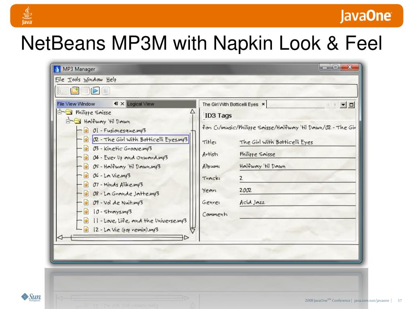Click the horizontal scrollbar thumb in file tree

tap(127, 238)
